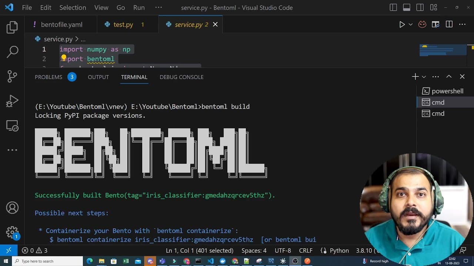Click the open preview icon beside cat icon
474x266 pixels.
click(x=435, y=24)
